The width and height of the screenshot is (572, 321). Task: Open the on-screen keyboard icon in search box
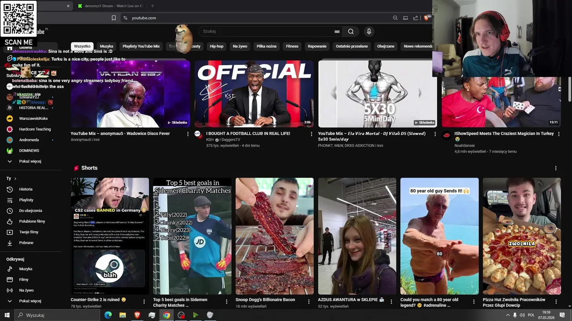(337, 31)
